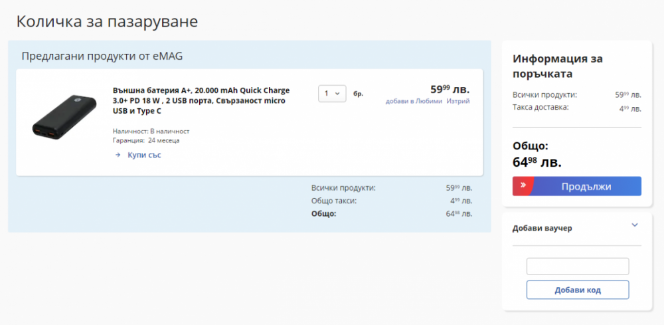The width and height of the screenshot is (664, 325).
Task: Open the quantity dropdown showing 1
Action: coord(332,94)
